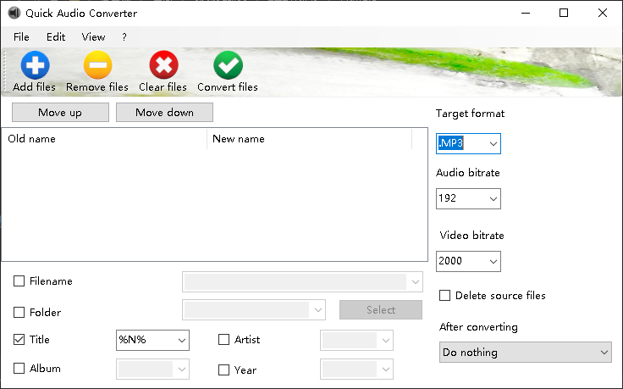Click the Add files plus icon

click(35, 65)
